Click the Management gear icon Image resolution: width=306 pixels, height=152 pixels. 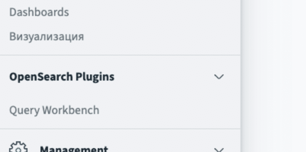(x=18, y=148)
